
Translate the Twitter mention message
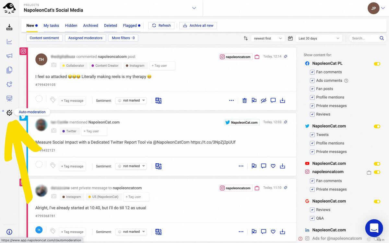158,166
